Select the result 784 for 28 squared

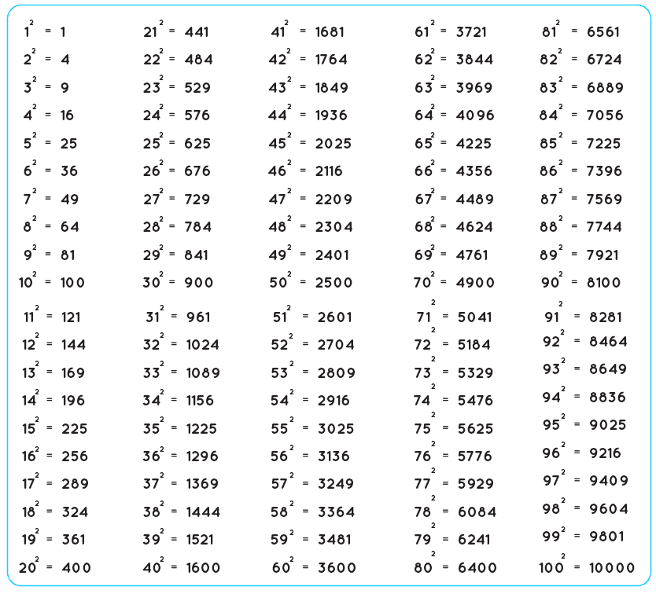tap(198, 227)
